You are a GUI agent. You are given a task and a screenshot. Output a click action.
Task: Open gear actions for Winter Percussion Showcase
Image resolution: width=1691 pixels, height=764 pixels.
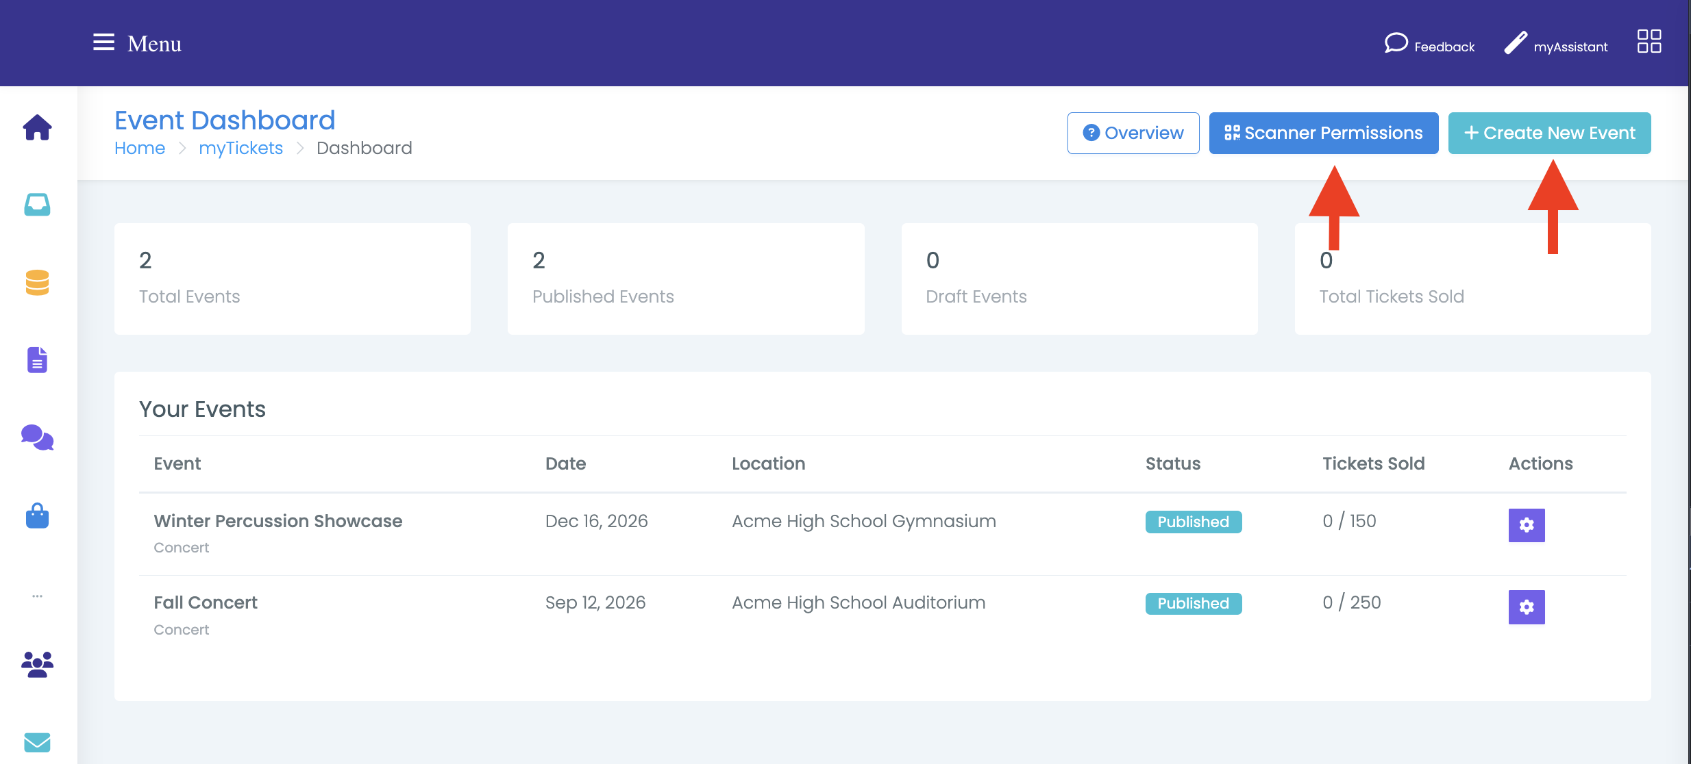[x=1527, y=525]
